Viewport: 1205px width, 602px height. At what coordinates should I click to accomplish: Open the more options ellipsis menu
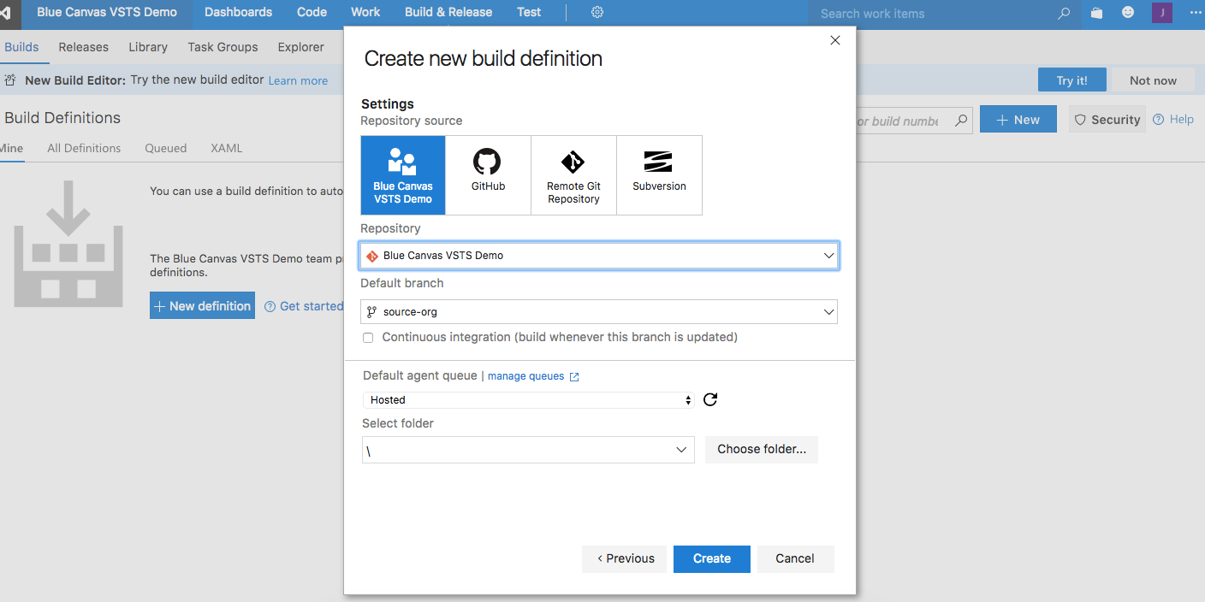click(1196, 13)
